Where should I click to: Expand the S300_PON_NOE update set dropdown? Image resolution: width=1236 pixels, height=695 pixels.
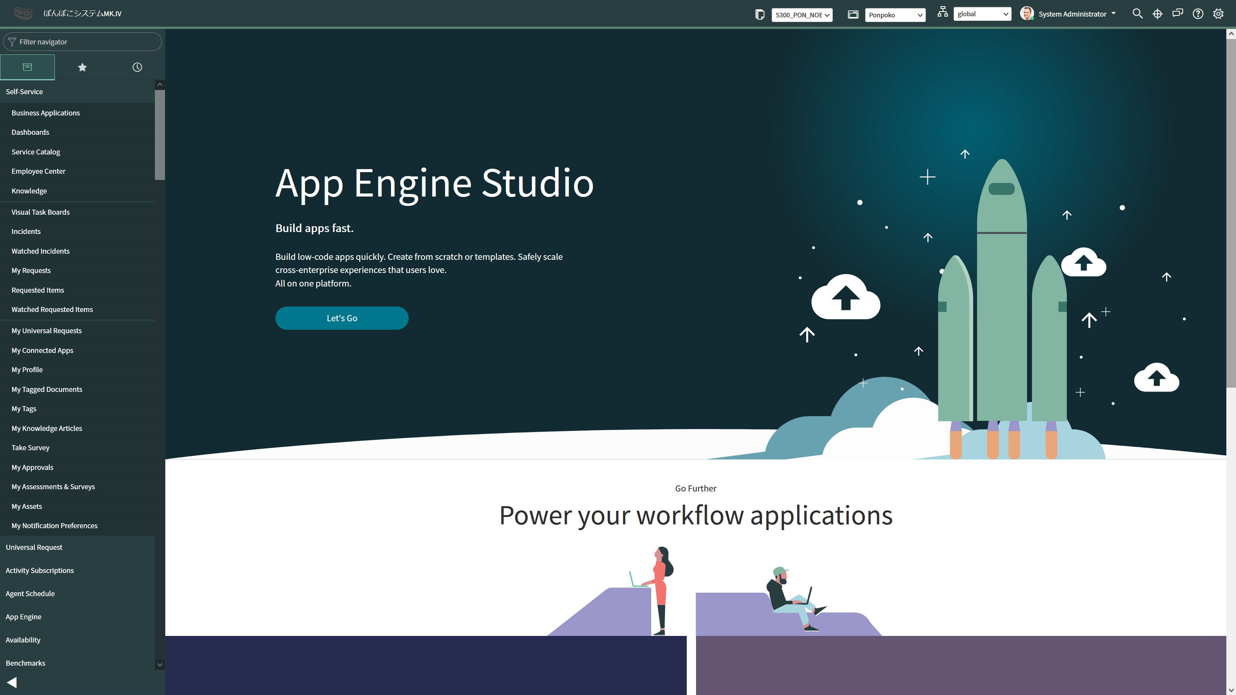802,15
